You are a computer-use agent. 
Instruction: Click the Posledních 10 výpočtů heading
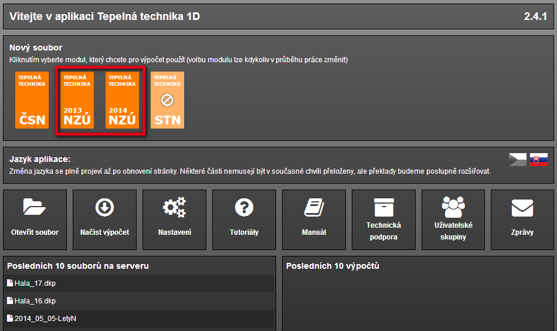[x=332, y=266]
